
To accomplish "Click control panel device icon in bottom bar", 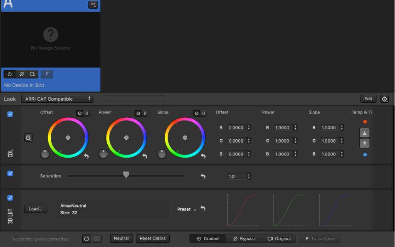I will (x=97, y=239).
